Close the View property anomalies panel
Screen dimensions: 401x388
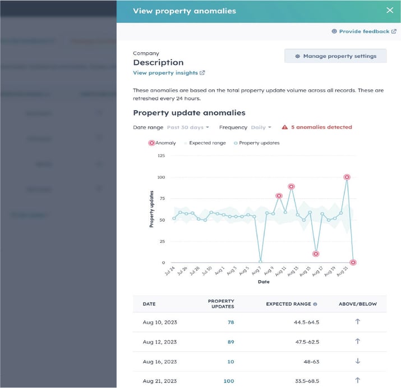[390, 10]
